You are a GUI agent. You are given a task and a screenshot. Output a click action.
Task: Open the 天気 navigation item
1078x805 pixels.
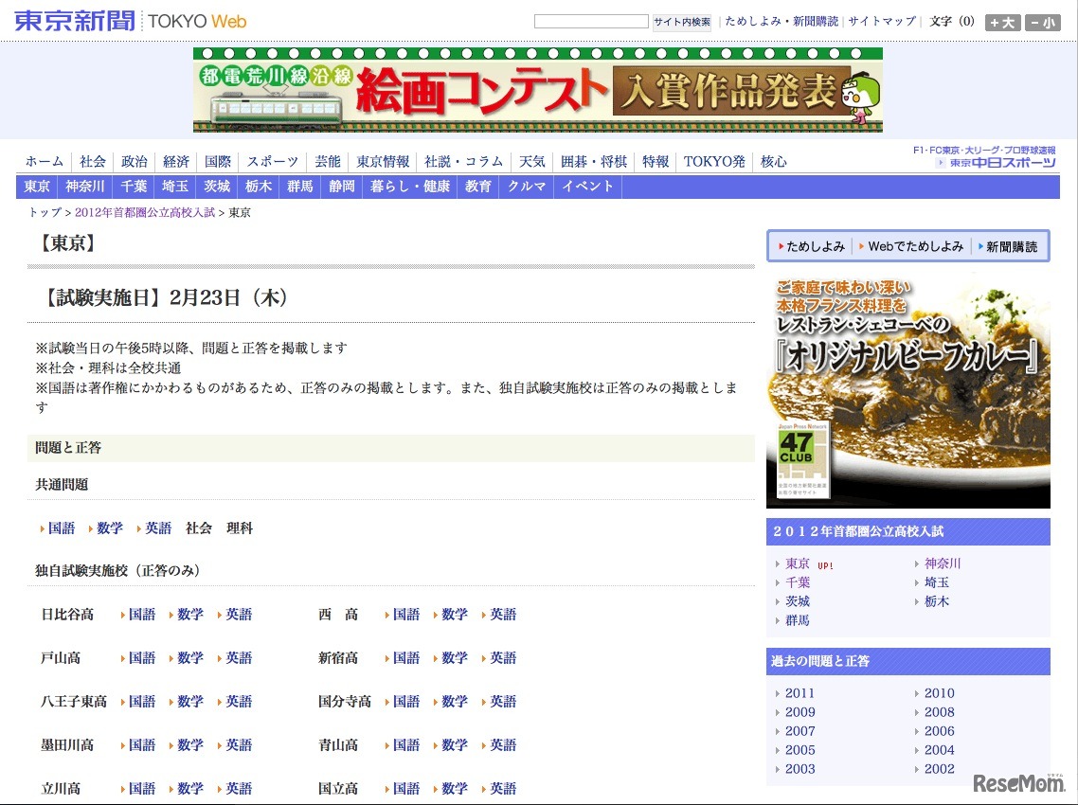tap(531, 162)
